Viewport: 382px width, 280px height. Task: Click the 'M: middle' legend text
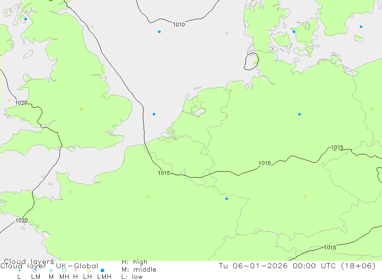(x=139, y=270)
